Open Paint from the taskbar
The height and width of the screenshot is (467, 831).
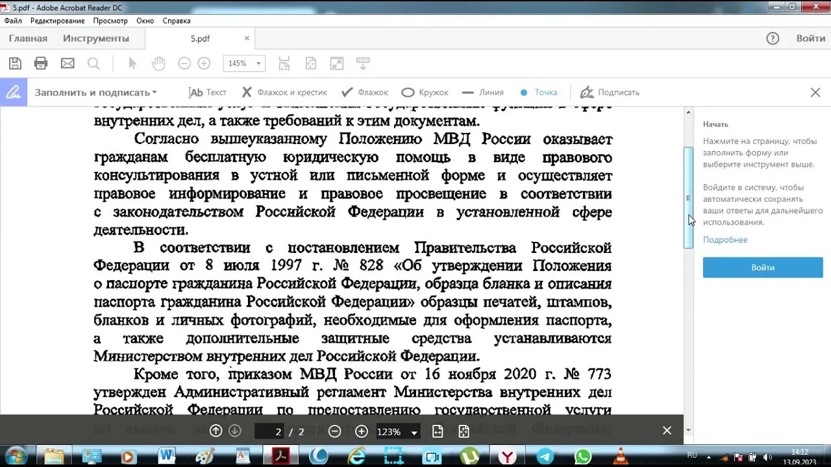(x=205, y=456)
